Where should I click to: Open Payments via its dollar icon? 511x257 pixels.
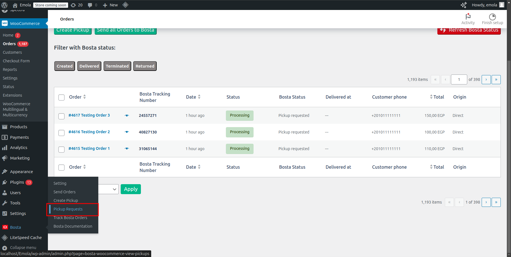coord(5,137)
